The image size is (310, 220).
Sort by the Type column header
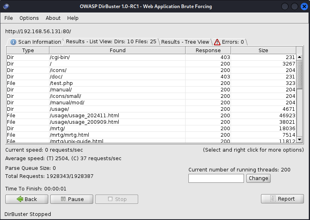[28, 50]
